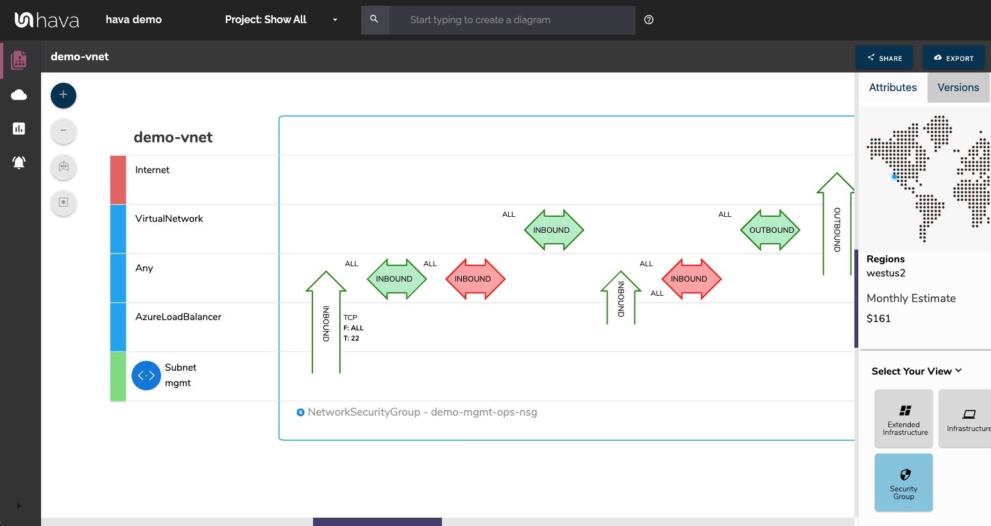Viewport: 991px width, 526px height.
Task: Open Reports via the chart icon
Action: pos(19,128)
